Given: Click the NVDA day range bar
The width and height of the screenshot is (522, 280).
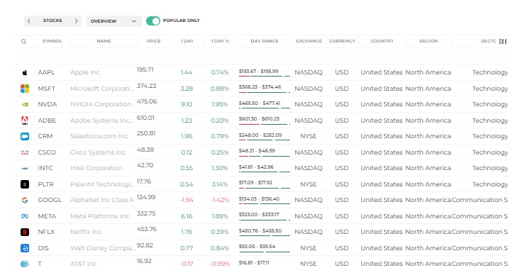Looking at the screenshot, I should point(265,108).
